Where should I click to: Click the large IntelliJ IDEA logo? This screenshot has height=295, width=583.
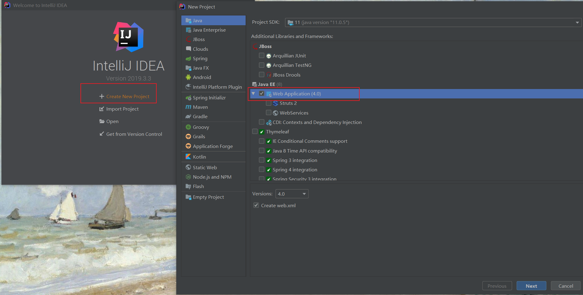click(x=128, y=37)
